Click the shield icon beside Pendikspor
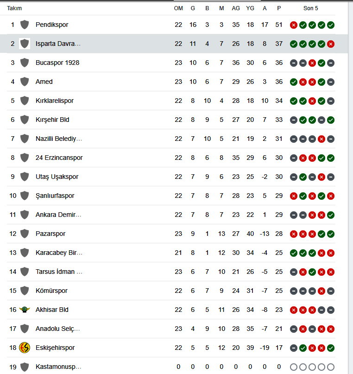 coord(25,25)
